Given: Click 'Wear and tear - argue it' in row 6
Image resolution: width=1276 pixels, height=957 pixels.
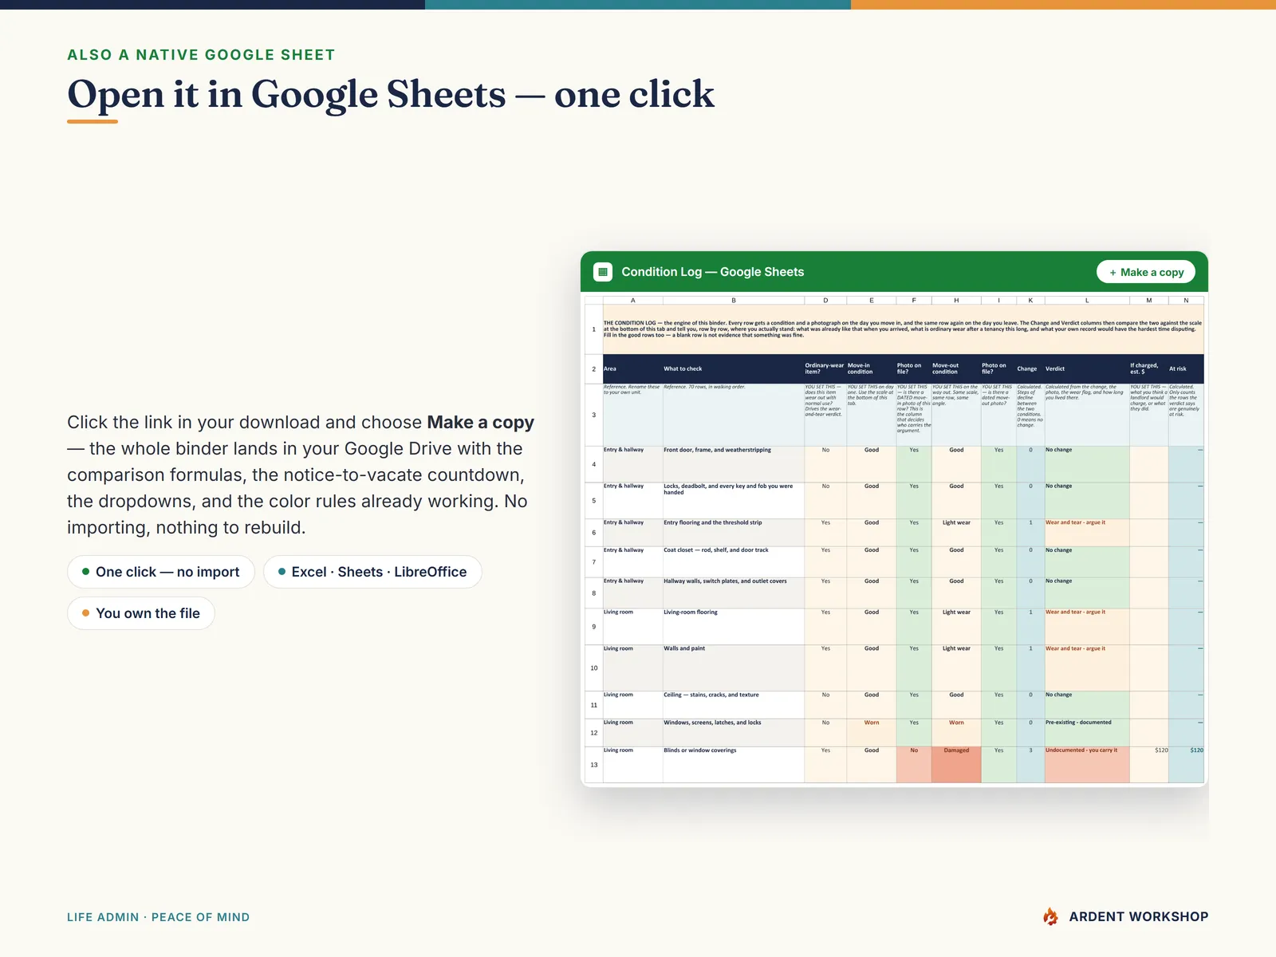Looking at the screenshot, I should 1087,532.
